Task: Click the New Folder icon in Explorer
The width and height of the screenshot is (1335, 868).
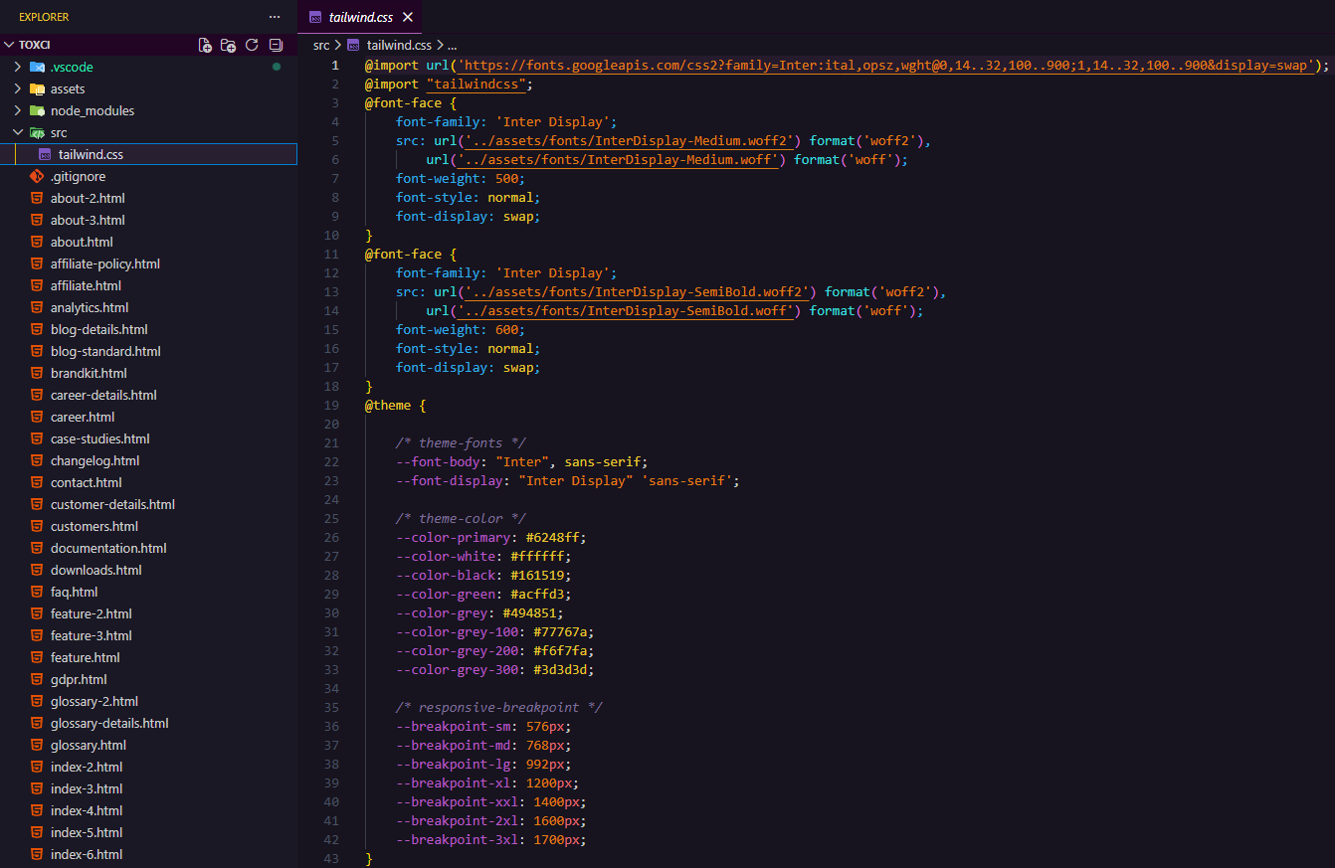Action: click(x=228, y=45)
